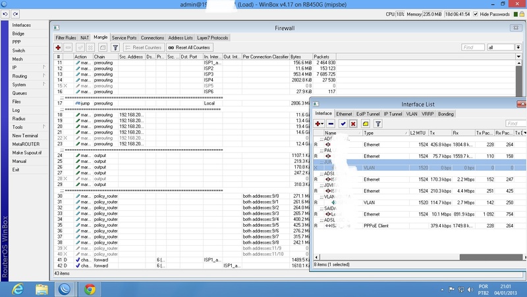Click Make Supout.rif in sidebar
Image resolution: width=527 pixels, height=297 pixels.
pos(27,152)
